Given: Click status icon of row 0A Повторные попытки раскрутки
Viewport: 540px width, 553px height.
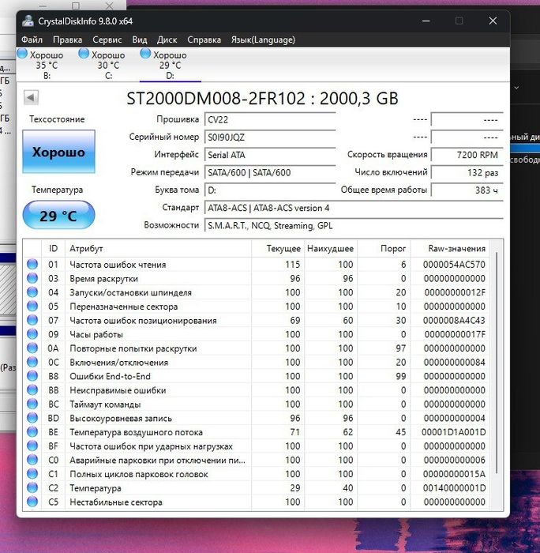Looking at the screenshot, I should [x=32, y=348].
